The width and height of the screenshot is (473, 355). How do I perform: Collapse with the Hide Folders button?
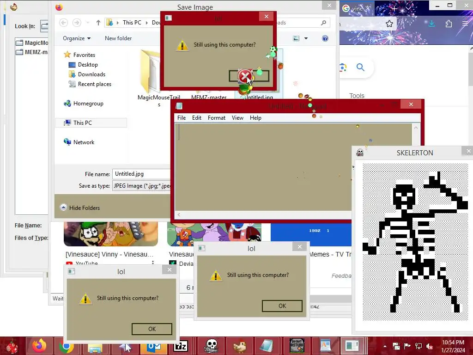80,208
